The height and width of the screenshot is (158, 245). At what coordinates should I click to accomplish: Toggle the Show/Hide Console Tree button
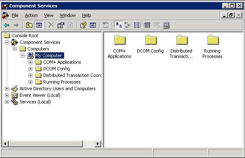pyautogui.click(x=39, y=25)
